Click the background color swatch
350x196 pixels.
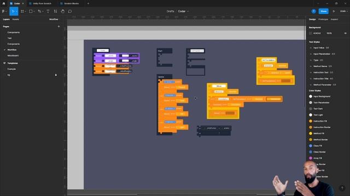(311, 33)
